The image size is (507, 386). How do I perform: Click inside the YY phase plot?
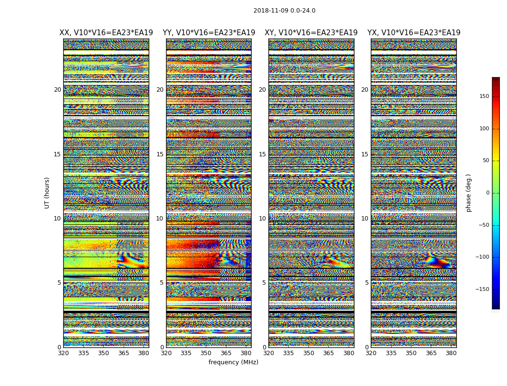[209, 193]
